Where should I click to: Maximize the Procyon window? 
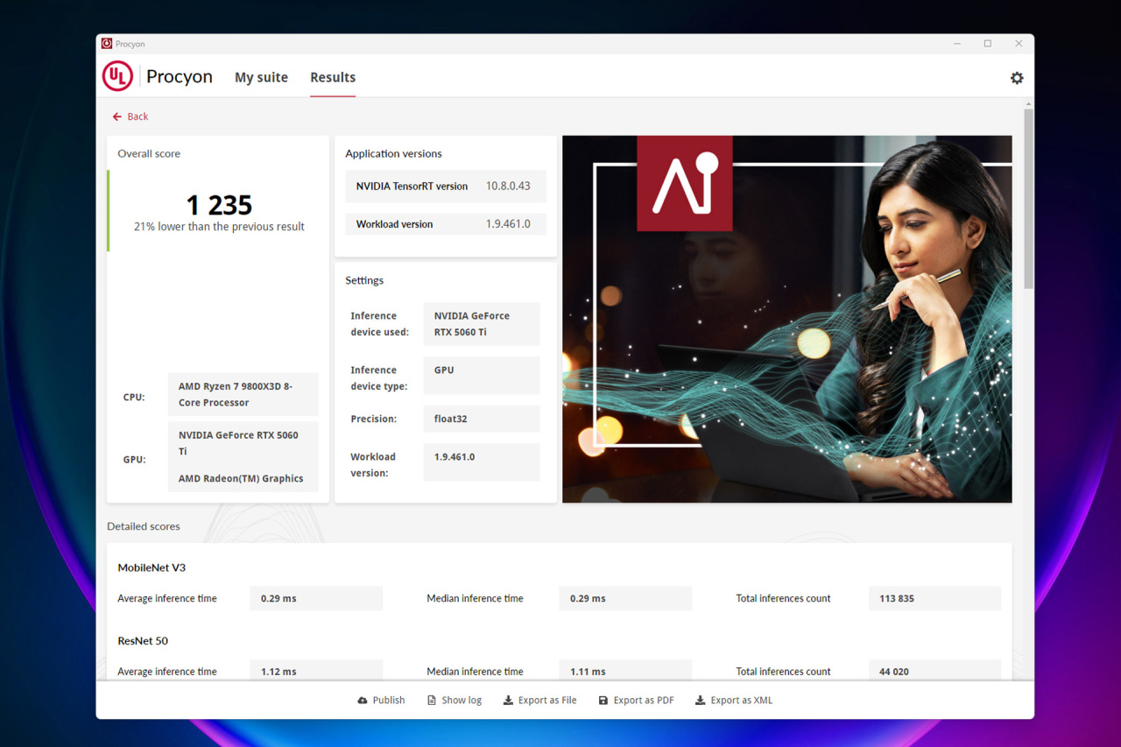click(987, 44)
